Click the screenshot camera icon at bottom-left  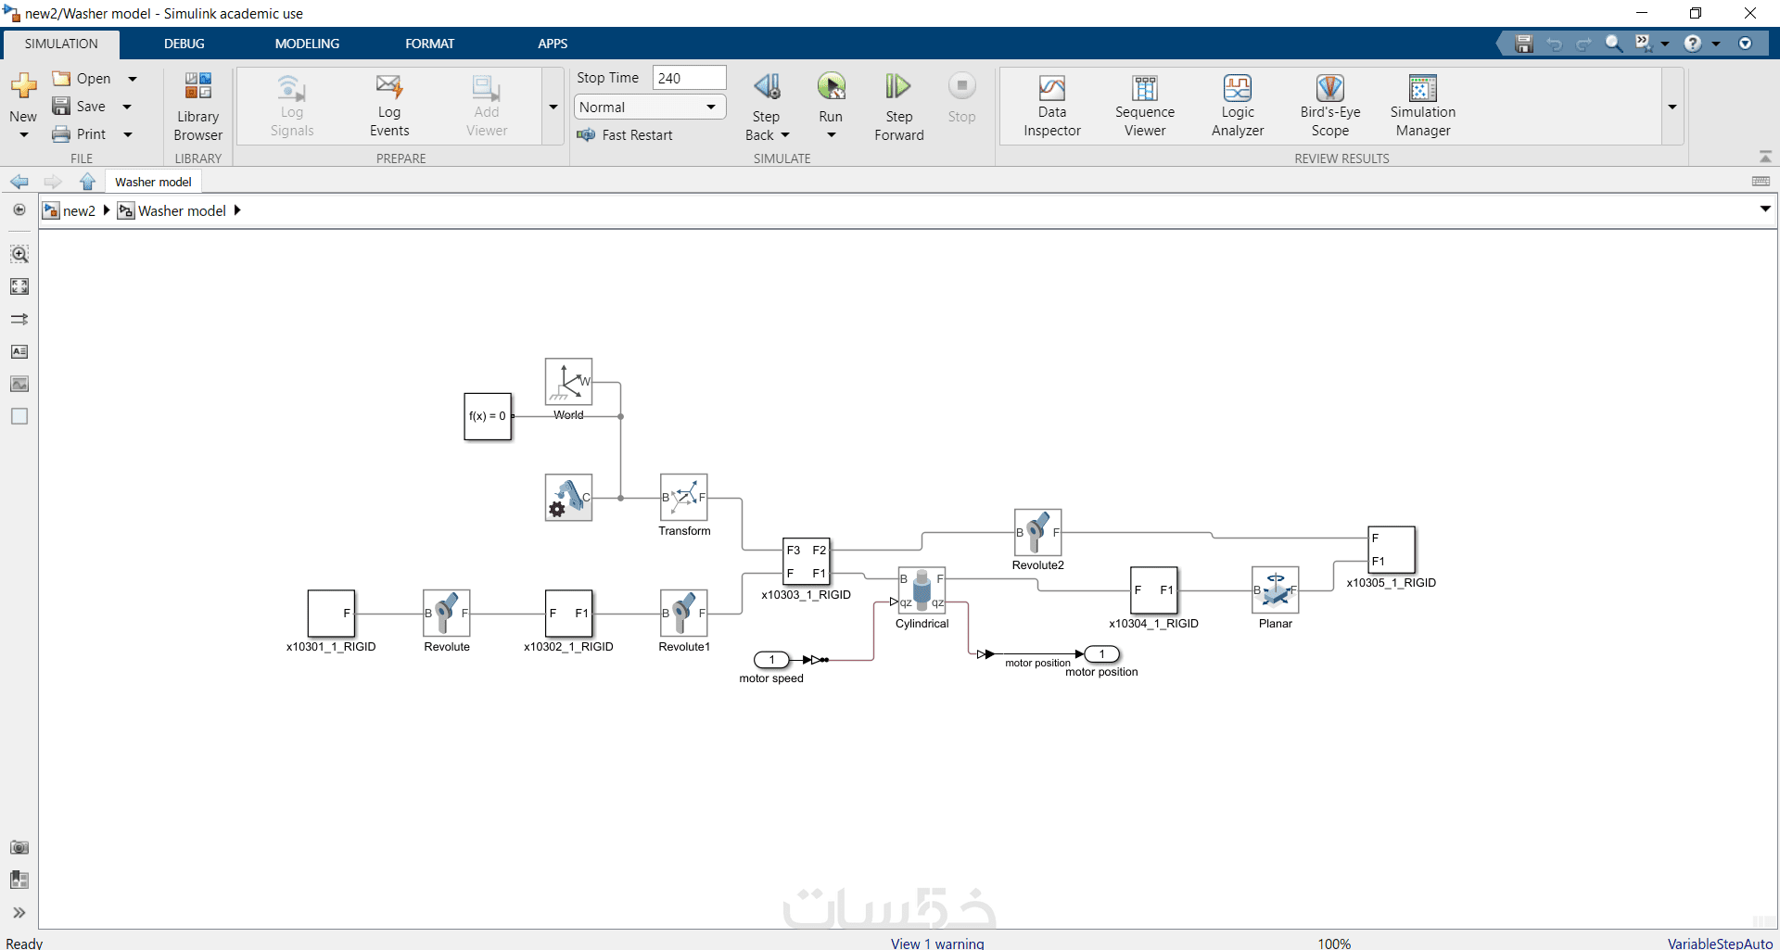tap(19, 847)
